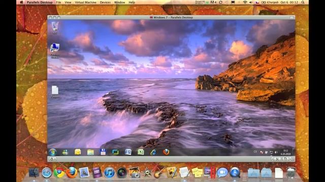This screenshot has height=182, width=325.
Task: Open Stickies yellow notes in the Dock
Action: (x=197, y=172)
